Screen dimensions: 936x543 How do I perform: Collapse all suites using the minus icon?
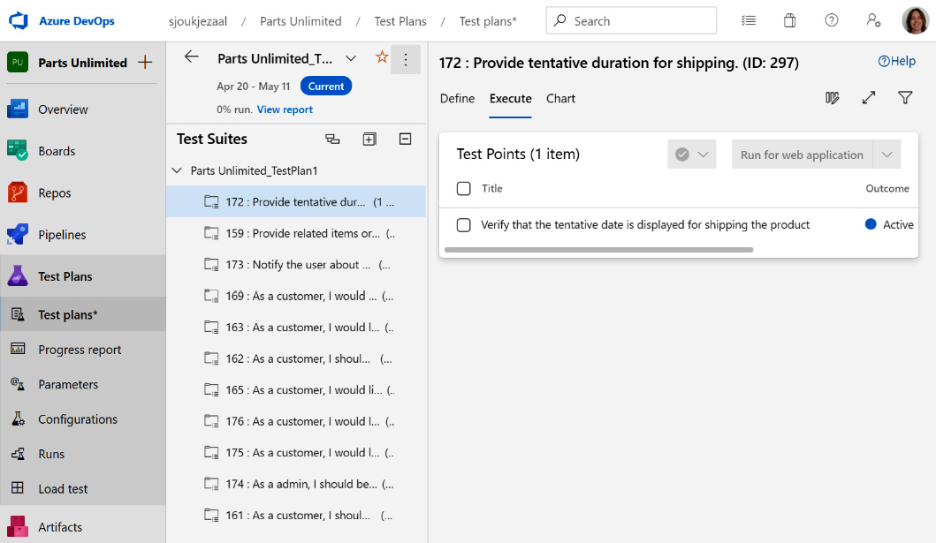[405, 139]
